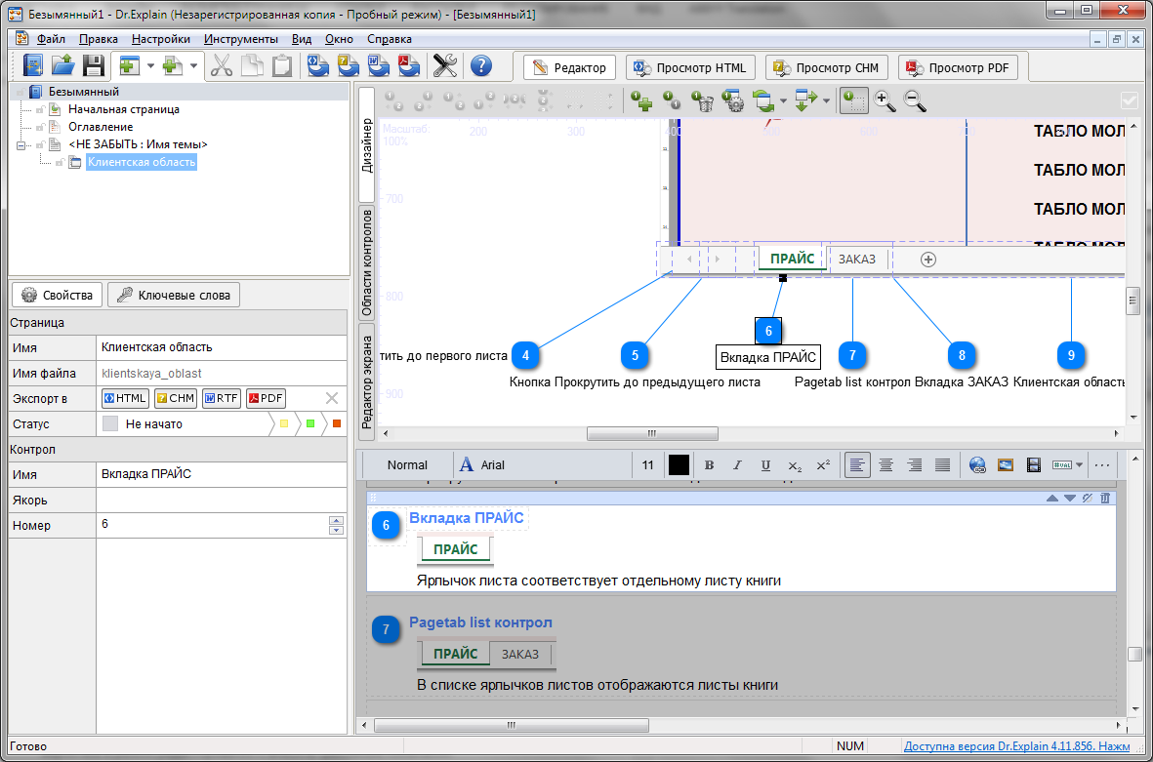Open dropdown next to add page icon
Image resolution: width=1153 pixels, height=762 pixels.
point(193,66)
